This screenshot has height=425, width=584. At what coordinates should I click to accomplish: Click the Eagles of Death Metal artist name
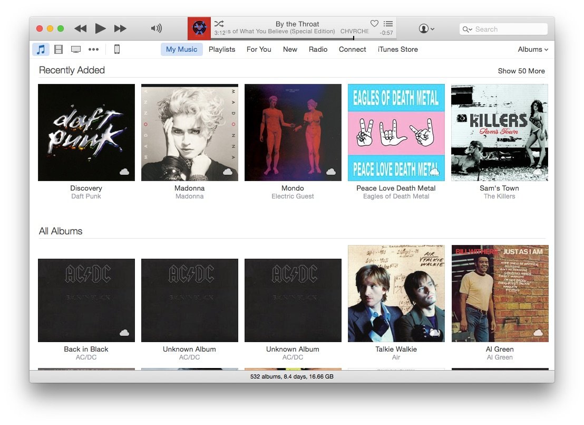click(x=396, y=196)
